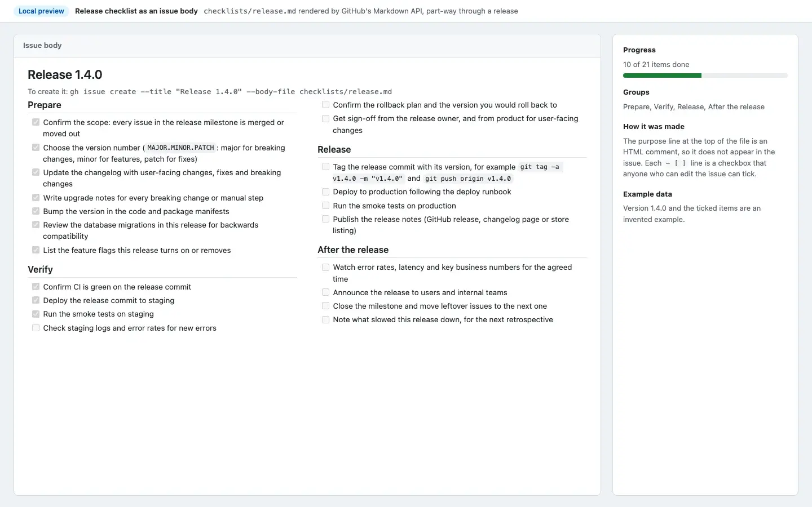
Task: Click the 'Issue body' panel header
Action: click(x=307, y=46)
